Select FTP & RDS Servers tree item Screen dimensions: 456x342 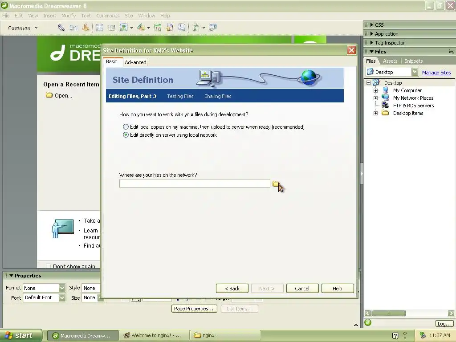[413, 106]
